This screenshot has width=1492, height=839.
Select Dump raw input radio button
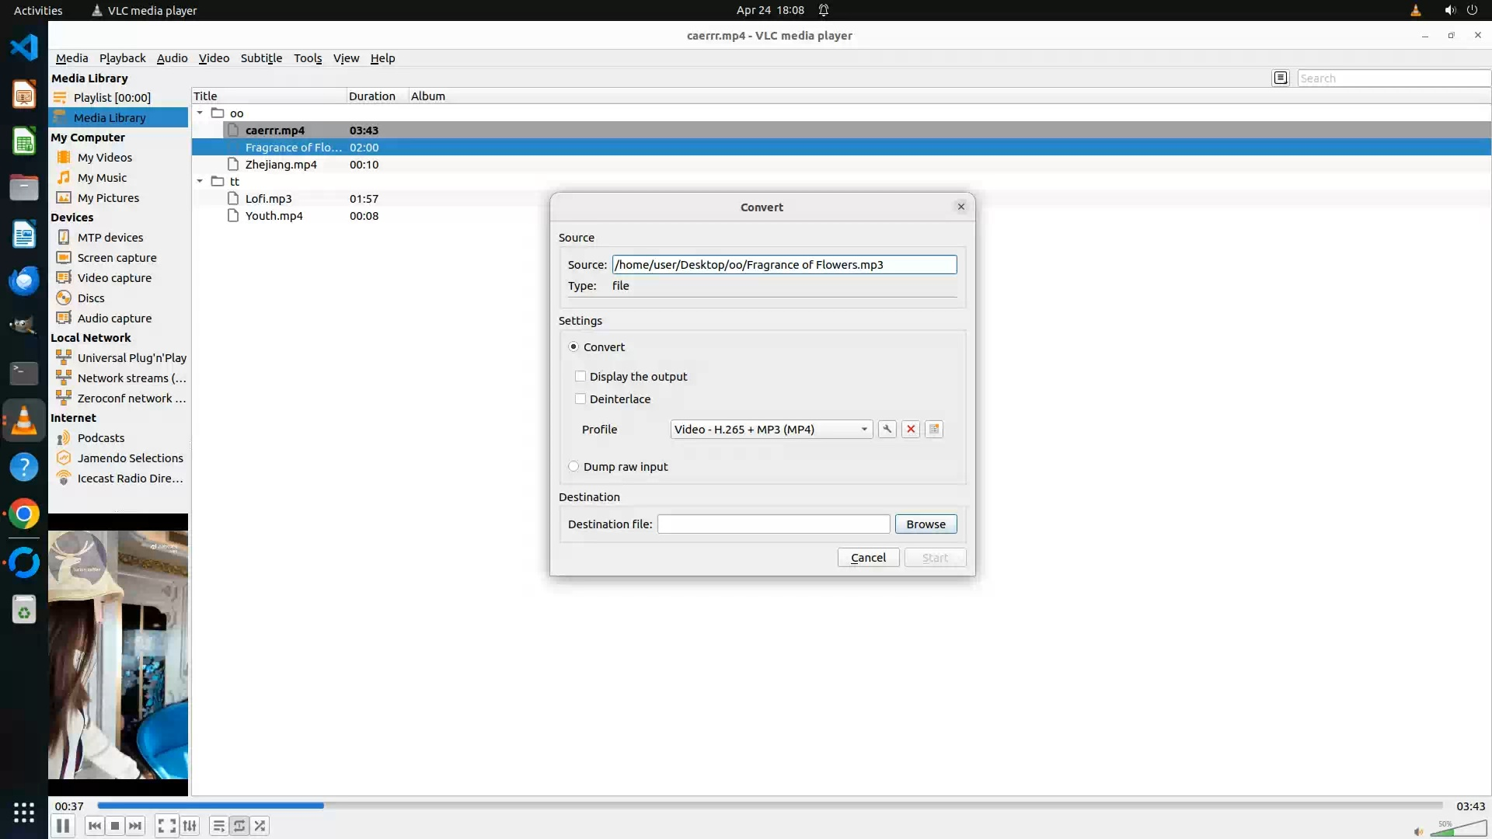point(573,466)
